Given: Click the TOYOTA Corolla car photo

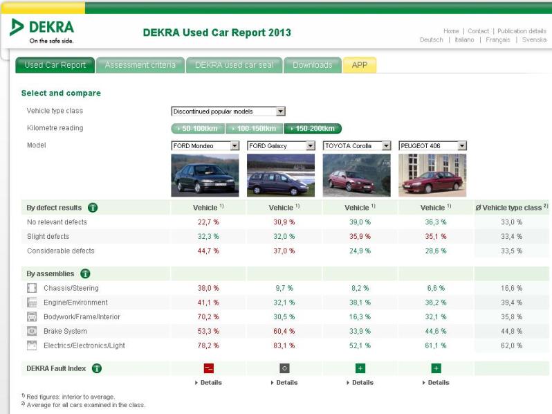Looking at the screenshot, I should [x=356, y=175].
